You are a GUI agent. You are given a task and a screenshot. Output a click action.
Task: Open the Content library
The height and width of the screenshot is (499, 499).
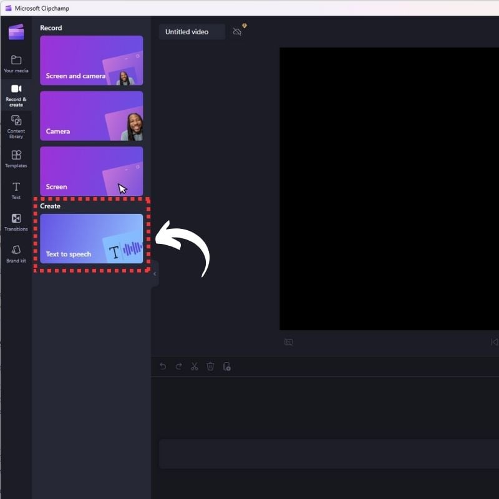(16, 127)
